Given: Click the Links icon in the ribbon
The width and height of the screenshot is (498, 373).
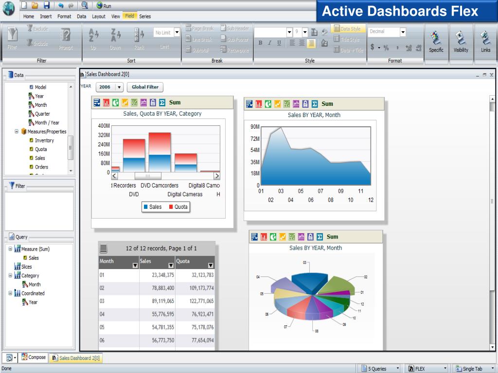Looking at the screenshot, I should 485,42.
